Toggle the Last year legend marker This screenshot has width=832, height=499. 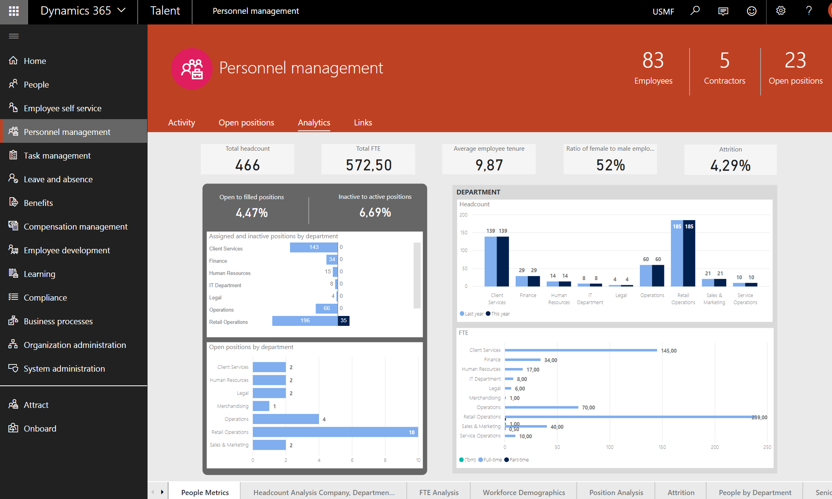pyautogui.click(x=462, y=314)
